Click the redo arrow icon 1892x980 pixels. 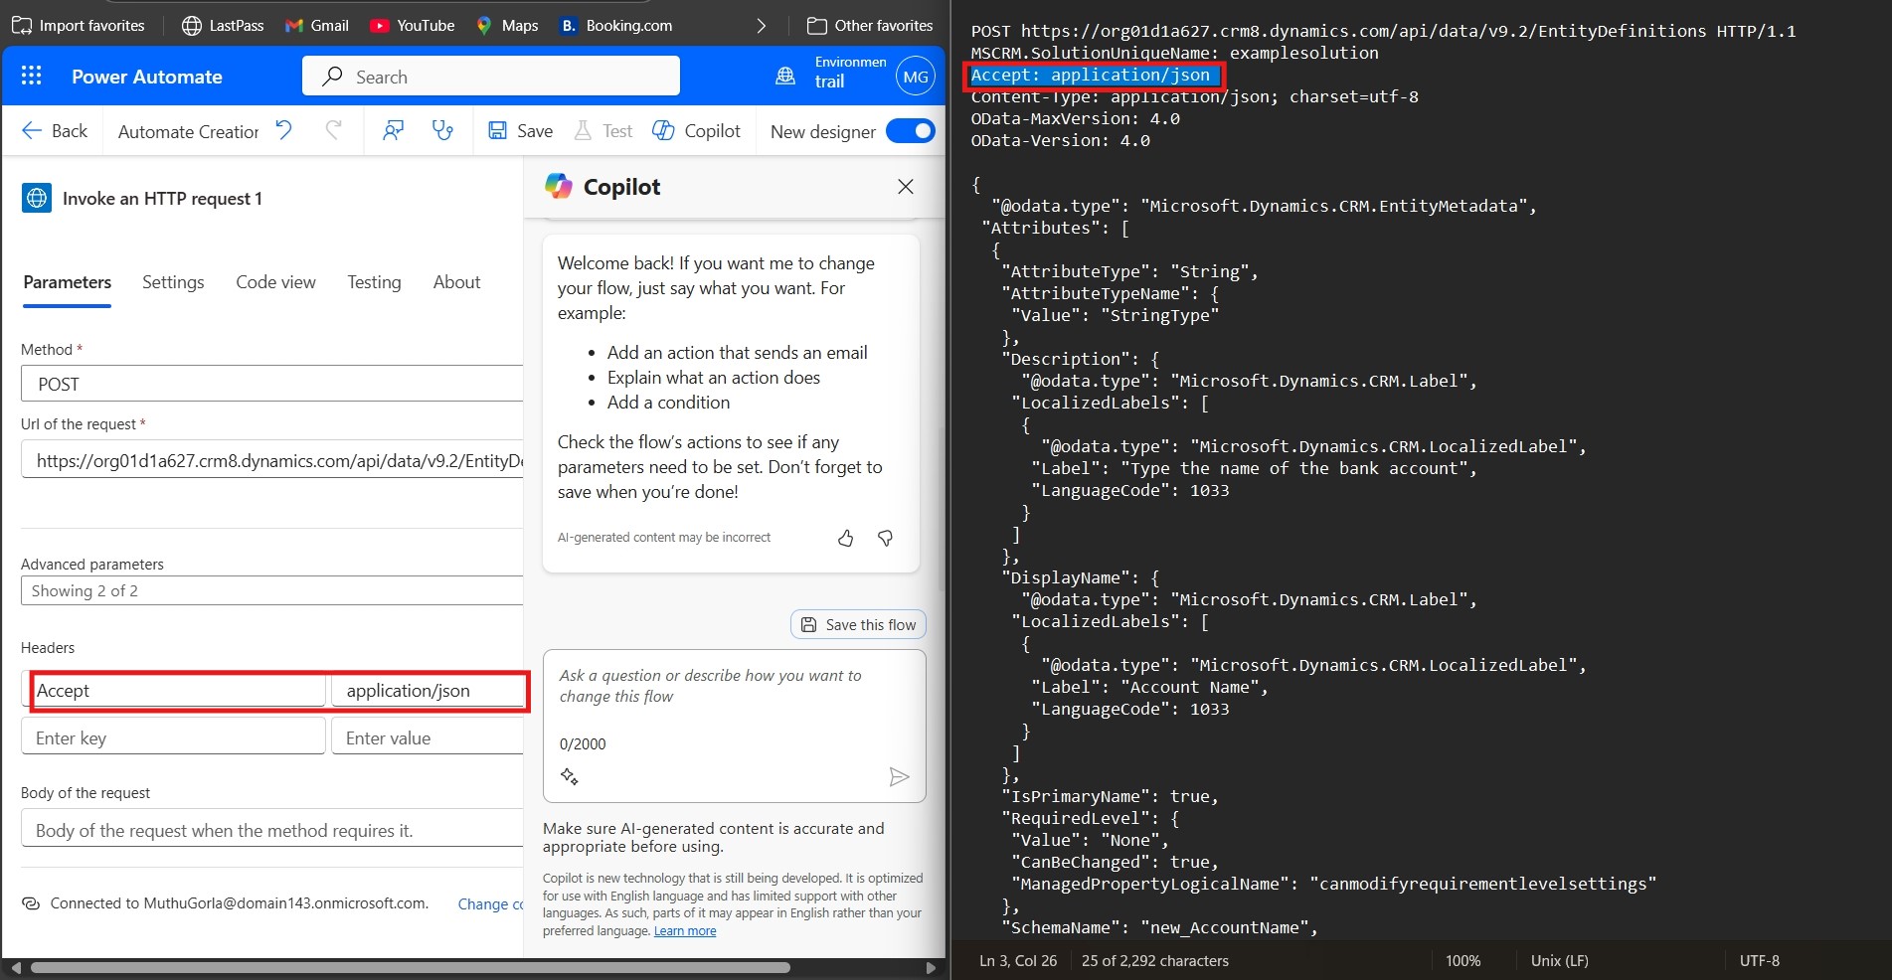[x=334, y=130]
